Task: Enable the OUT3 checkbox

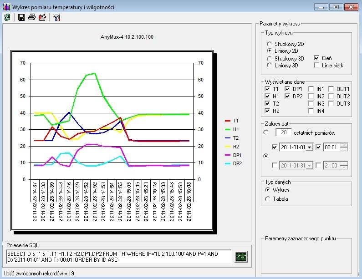Action: [x=331, y=103]
